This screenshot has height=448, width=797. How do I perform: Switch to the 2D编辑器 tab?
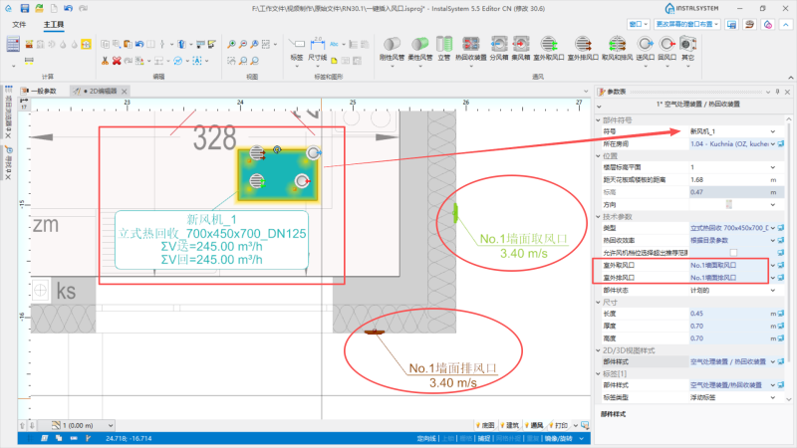click(99, 91)
